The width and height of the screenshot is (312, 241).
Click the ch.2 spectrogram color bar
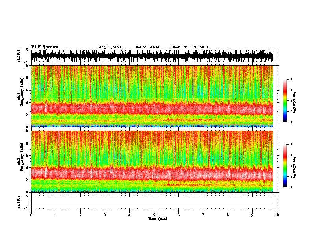(x=285, y=166)
